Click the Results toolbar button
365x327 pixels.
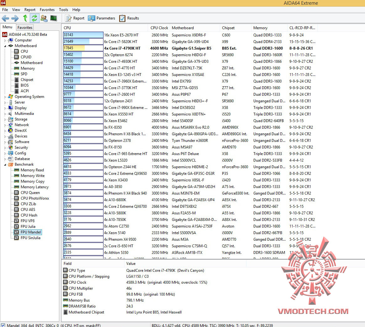click(129, 18)
